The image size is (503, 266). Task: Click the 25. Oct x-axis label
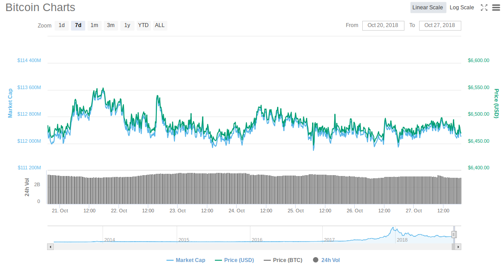click(296, 211)
